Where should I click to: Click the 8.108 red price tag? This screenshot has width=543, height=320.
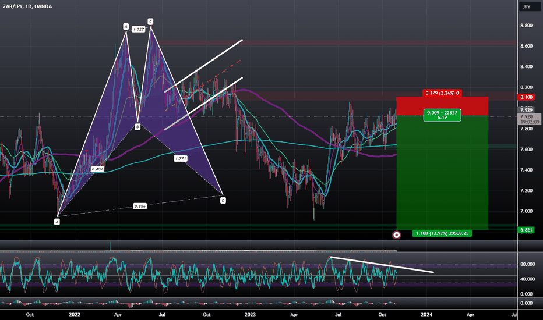coord(526,97)
